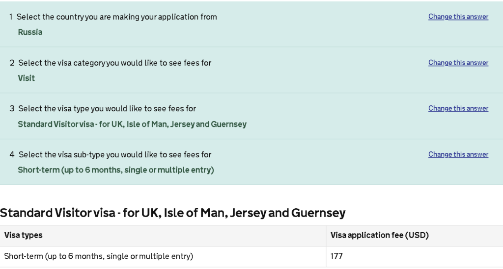This screenshot has width=503, height=269.
Task: Click the 'Visa application fee (USD)' header
Action: [379, 235]
